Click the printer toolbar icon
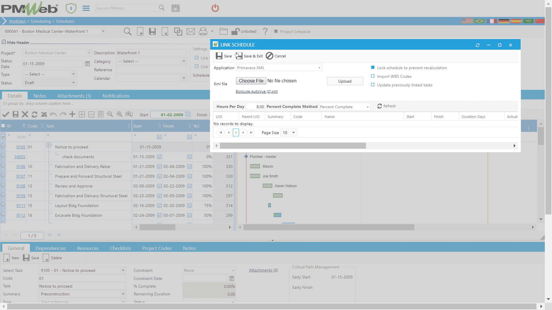The image size is (552, 310). 203,31
